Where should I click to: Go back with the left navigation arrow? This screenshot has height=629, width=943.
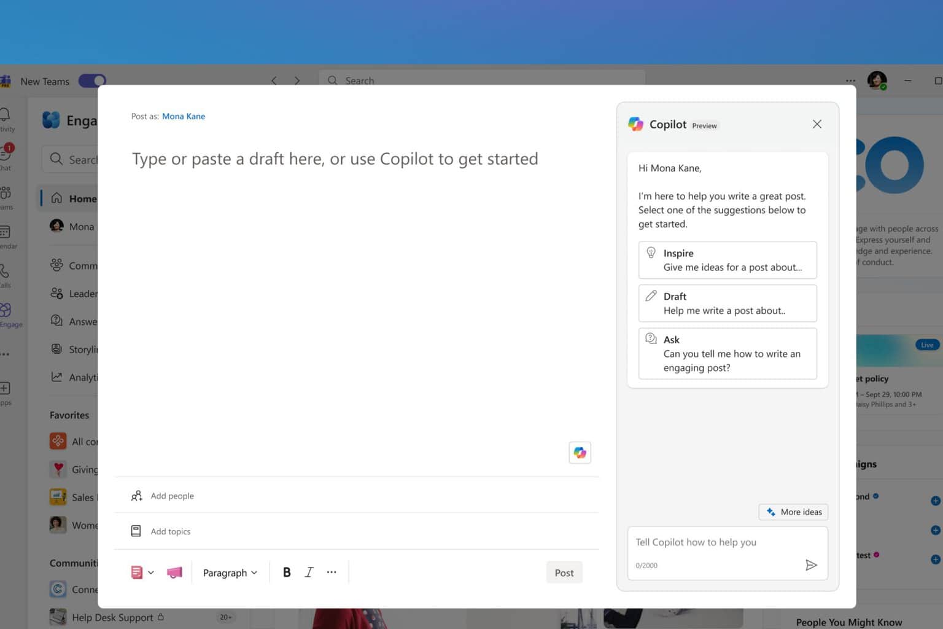pos(274,80)
